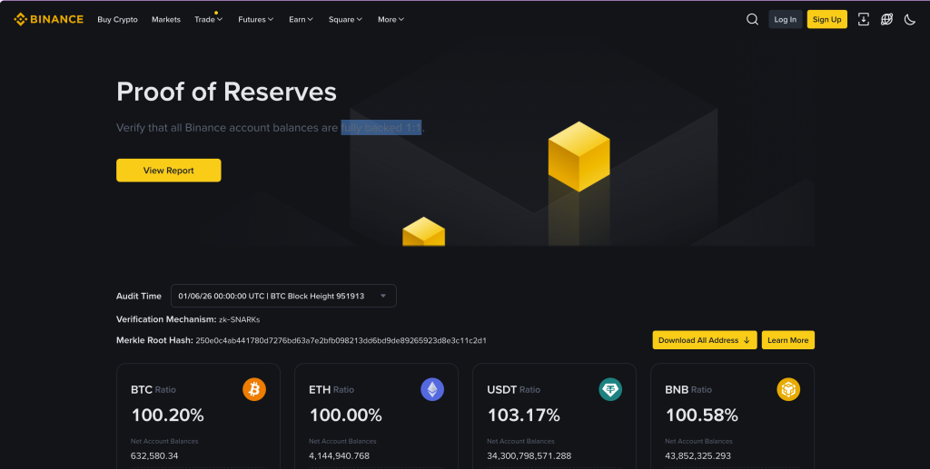Open the app download icon
The height and width of the screenshot is (469, 930).
tap(864, 20)
